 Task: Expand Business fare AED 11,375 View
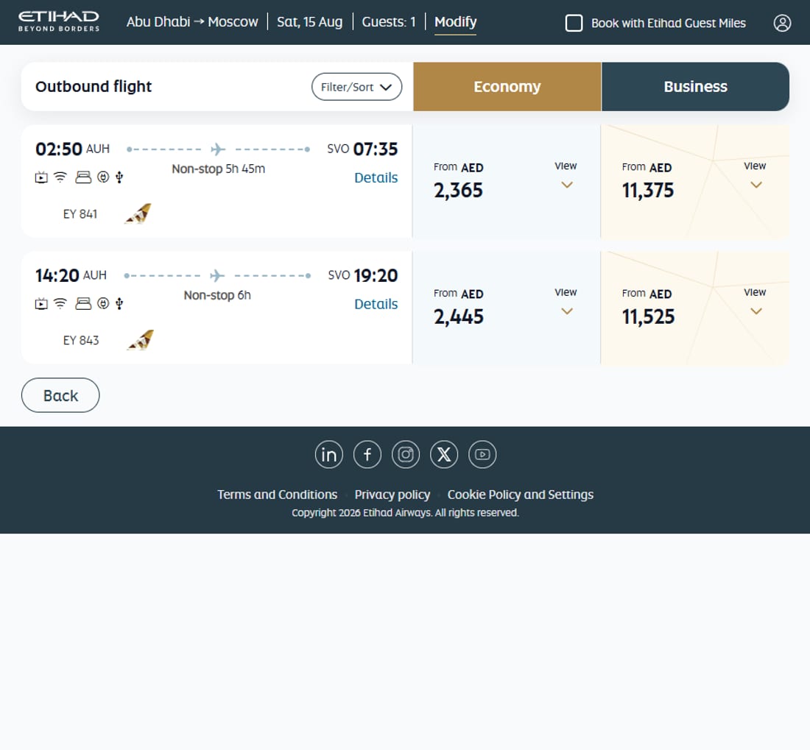point(756,176)
